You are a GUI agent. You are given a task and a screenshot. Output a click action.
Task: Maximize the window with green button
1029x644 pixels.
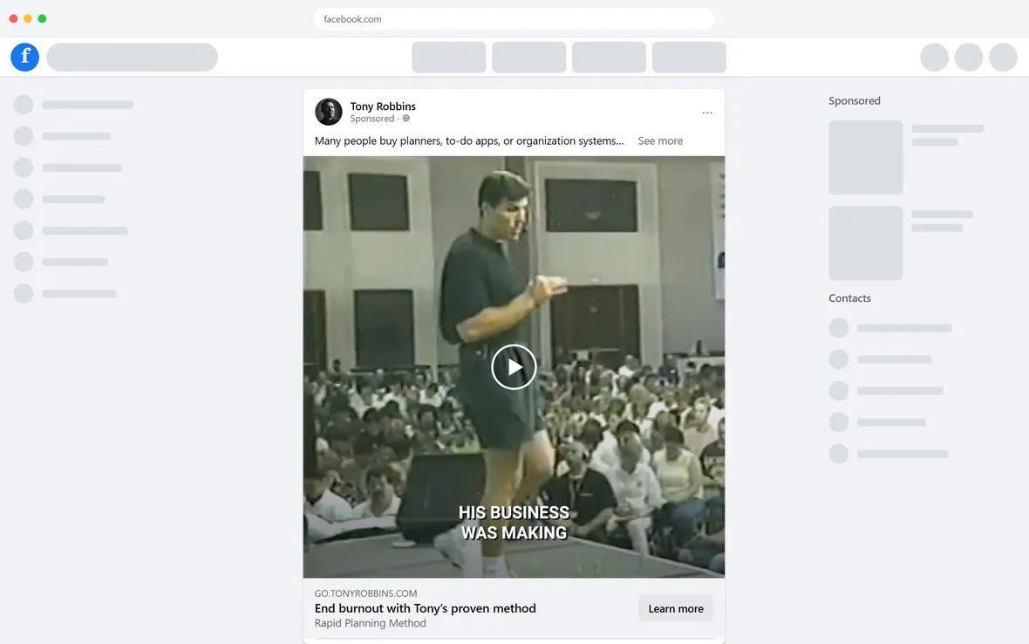pyautogui.click(x=42, y=18)
